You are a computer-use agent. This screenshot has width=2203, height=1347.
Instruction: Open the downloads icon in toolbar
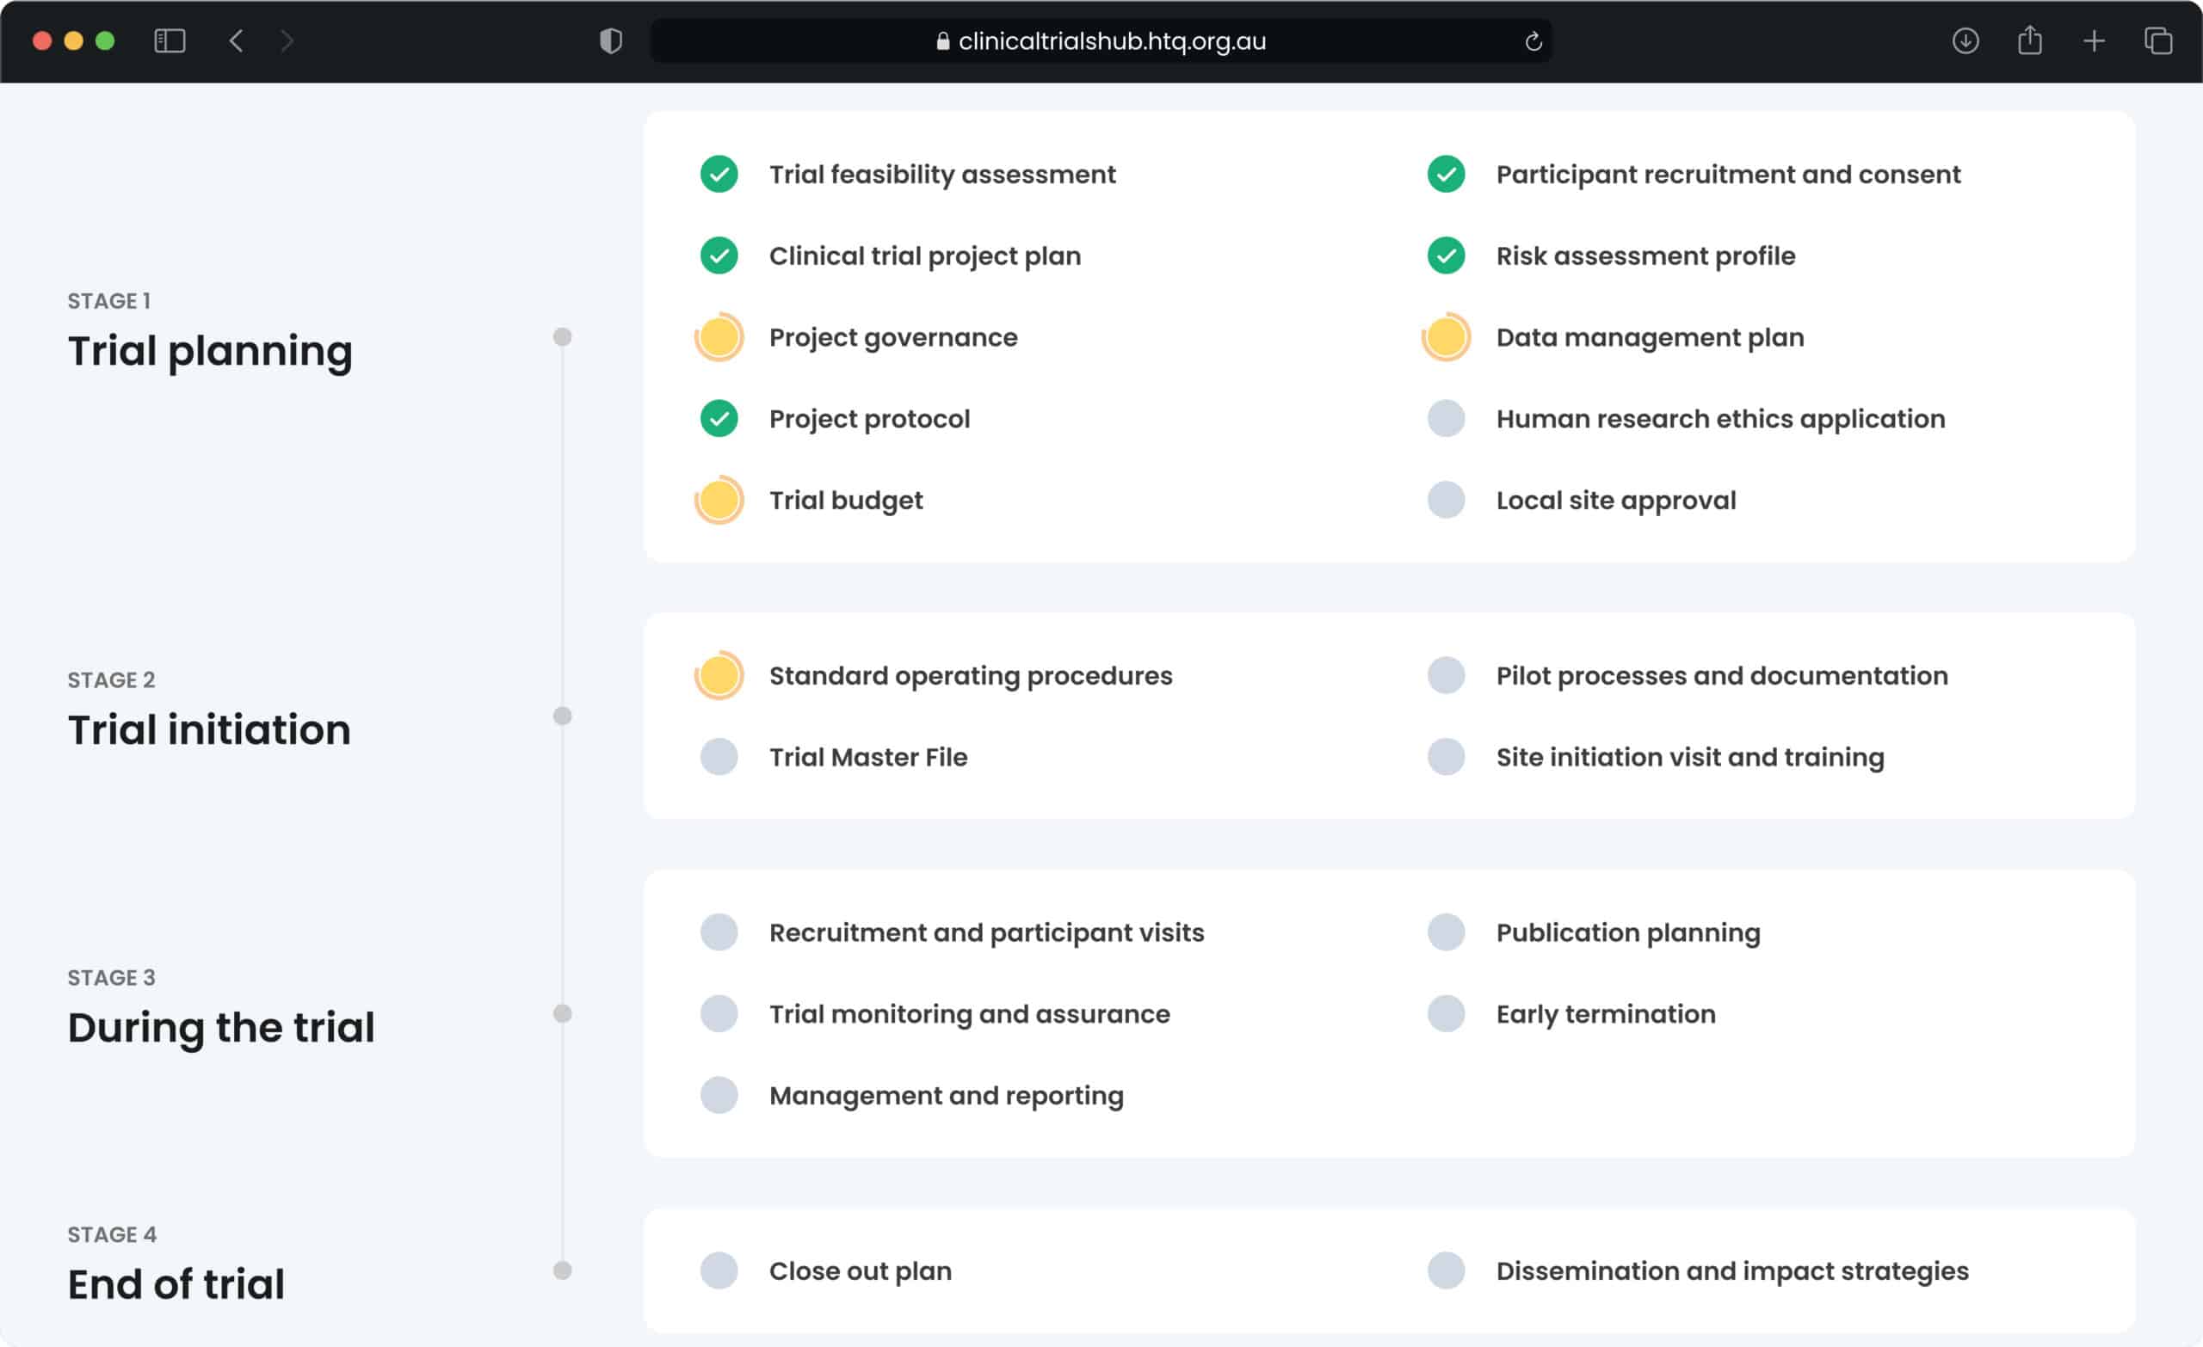[1965, 41]
